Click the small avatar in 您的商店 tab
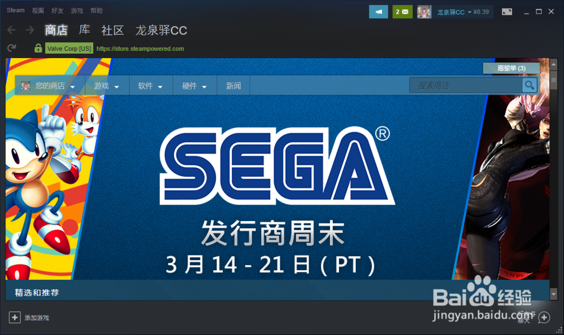Image resolution: width=564 pixels, height=335 pixels. click(25, 86)
